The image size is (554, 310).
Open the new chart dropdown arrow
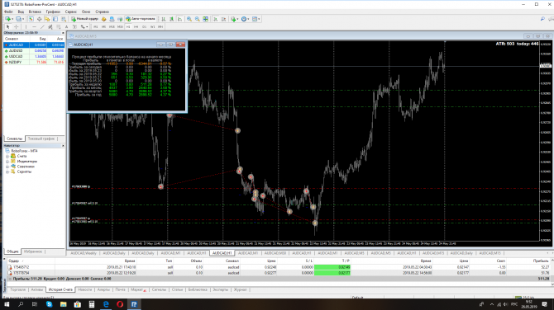click(12, 19)
